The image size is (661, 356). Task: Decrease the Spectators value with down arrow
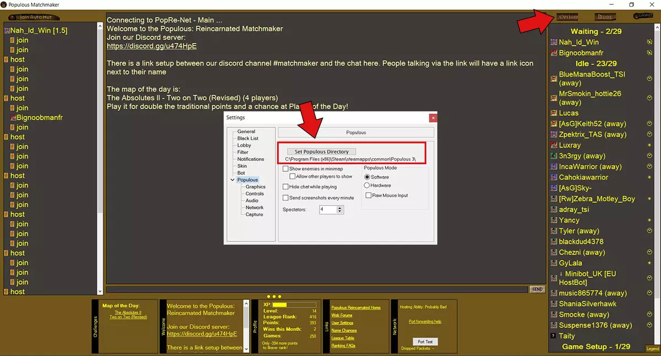click(x=340, y=212)
